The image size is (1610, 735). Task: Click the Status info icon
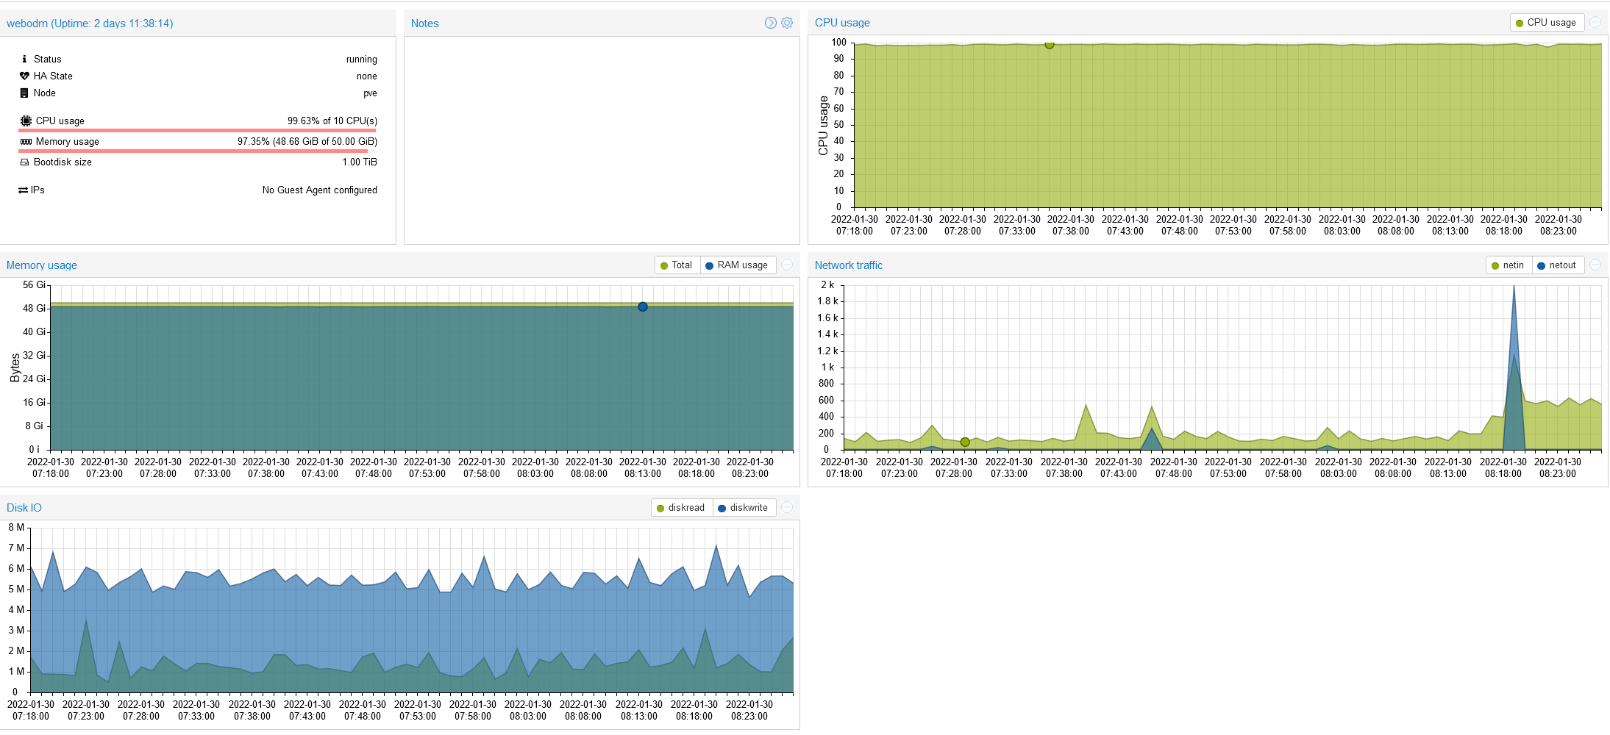[24, 59]
